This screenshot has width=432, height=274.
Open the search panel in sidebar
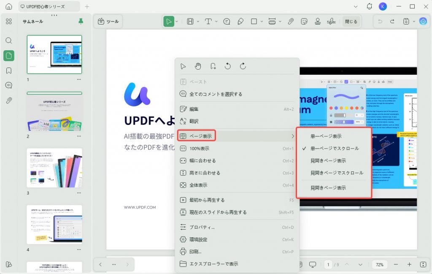click(9, 41)
